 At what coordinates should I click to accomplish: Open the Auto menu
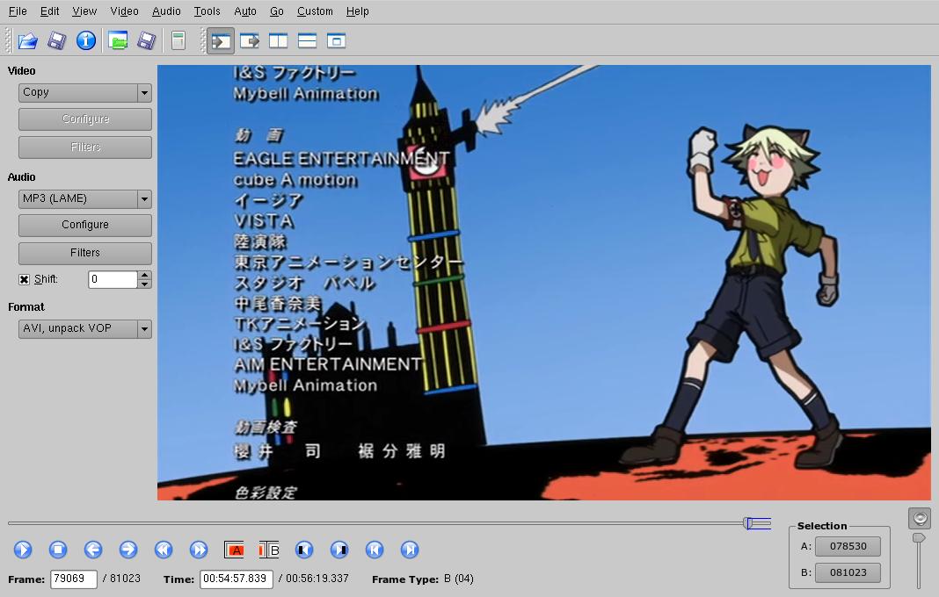(245, 11)
